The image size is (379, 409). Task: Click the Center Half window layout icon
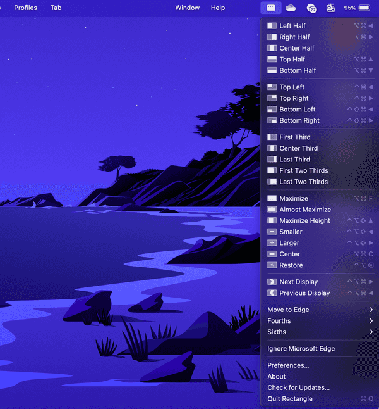click(x=272, y=48)
